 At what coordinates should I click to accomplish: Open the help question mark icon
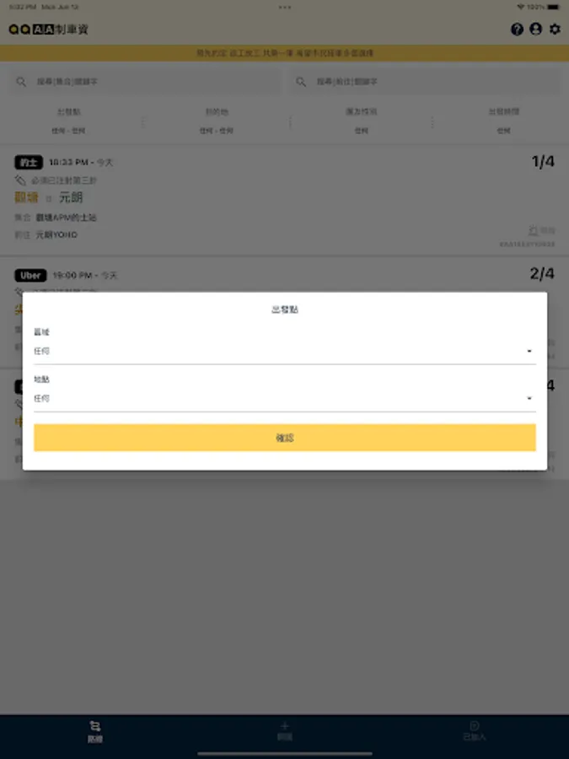point(517,30)
